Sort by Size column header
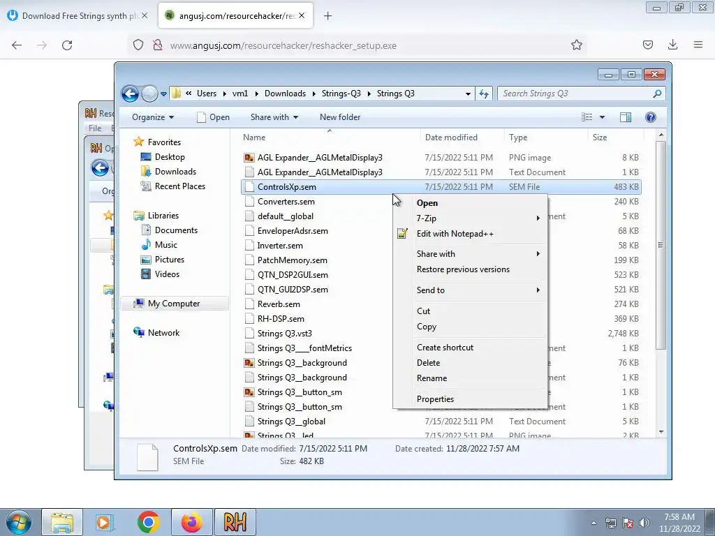 click(600, 137)
